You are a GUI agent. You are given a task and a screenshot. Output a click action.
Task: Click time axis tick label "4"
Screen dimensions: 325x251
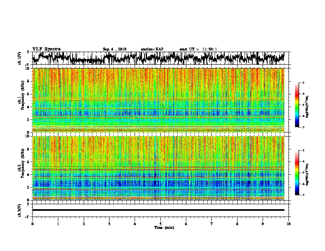click(x=135, y=224)
